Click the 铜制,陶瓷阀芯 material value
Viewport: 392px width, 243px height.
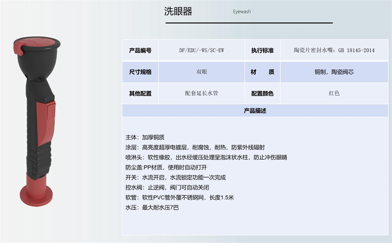[334, 72]
